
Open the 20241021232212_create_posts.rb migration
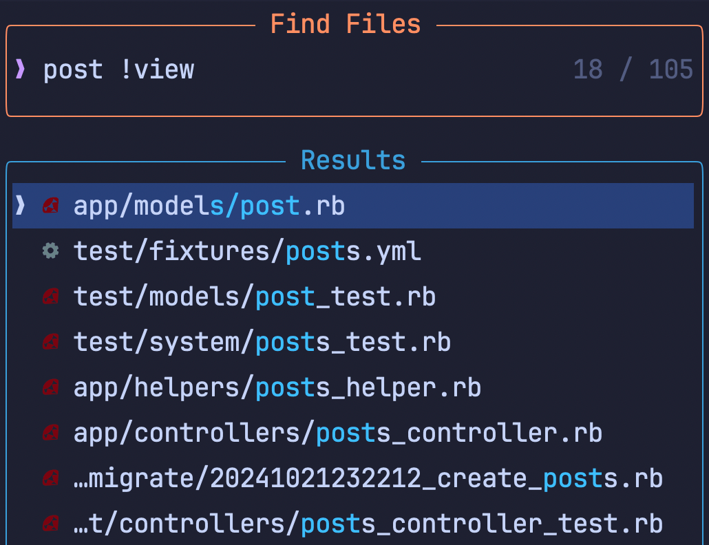(368, 478)
